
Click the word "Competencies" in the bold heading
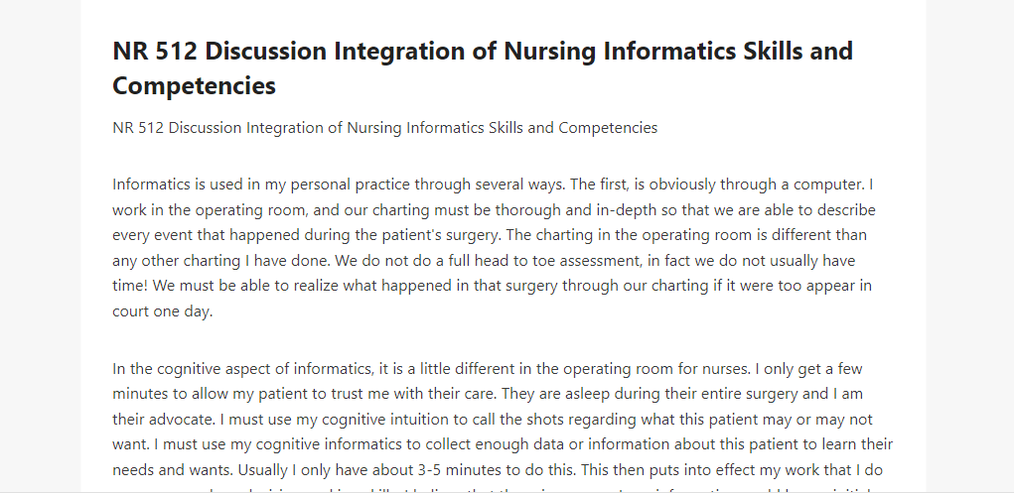pyautogui.click(x=194, y=85)
